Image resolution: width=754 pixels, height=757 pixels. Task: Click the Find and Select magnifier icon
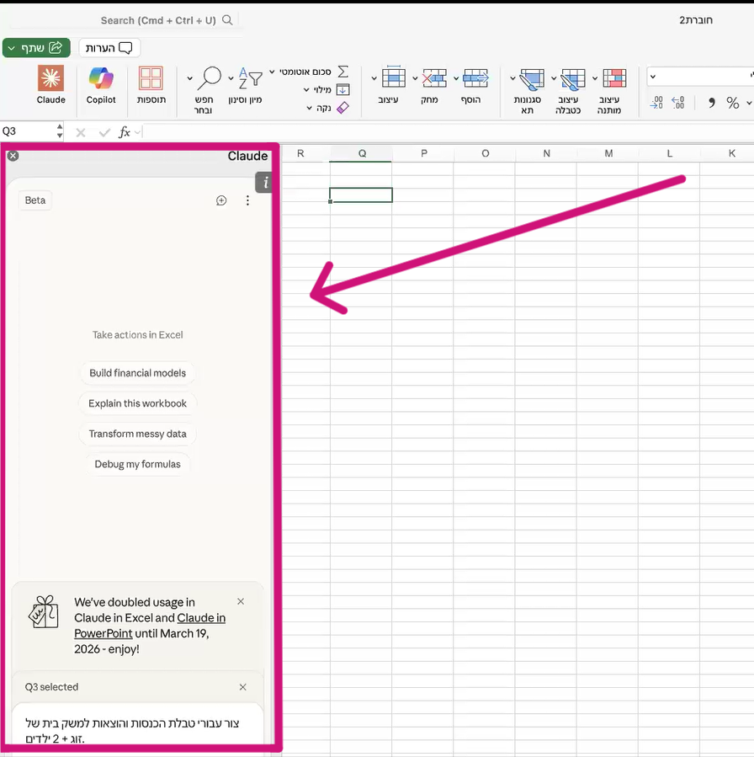(x=210, y=77)
